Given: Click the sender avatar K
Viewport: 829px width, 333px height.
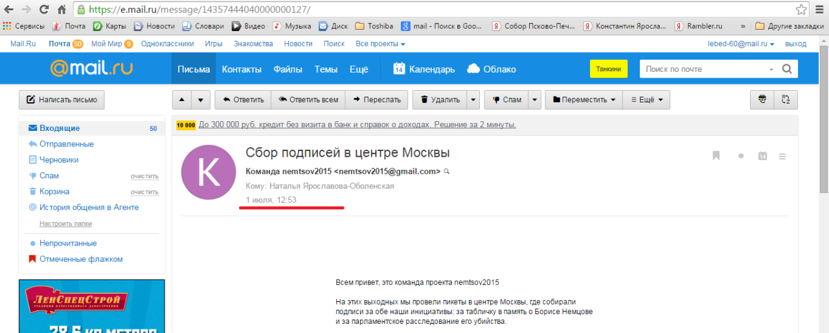Looking at the screenshot, I should (x=209, y=172).
